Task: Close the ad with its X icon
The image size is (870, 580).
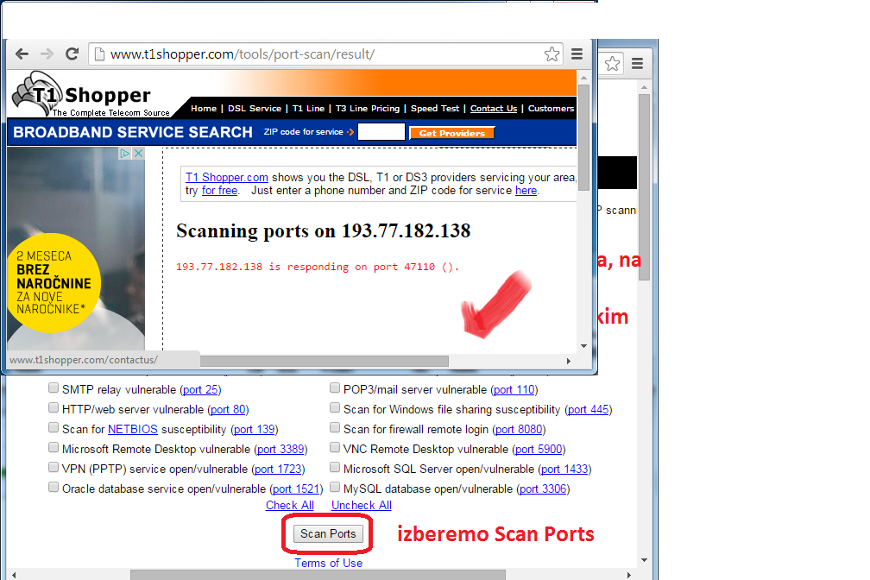Action: tap(139, 153)
